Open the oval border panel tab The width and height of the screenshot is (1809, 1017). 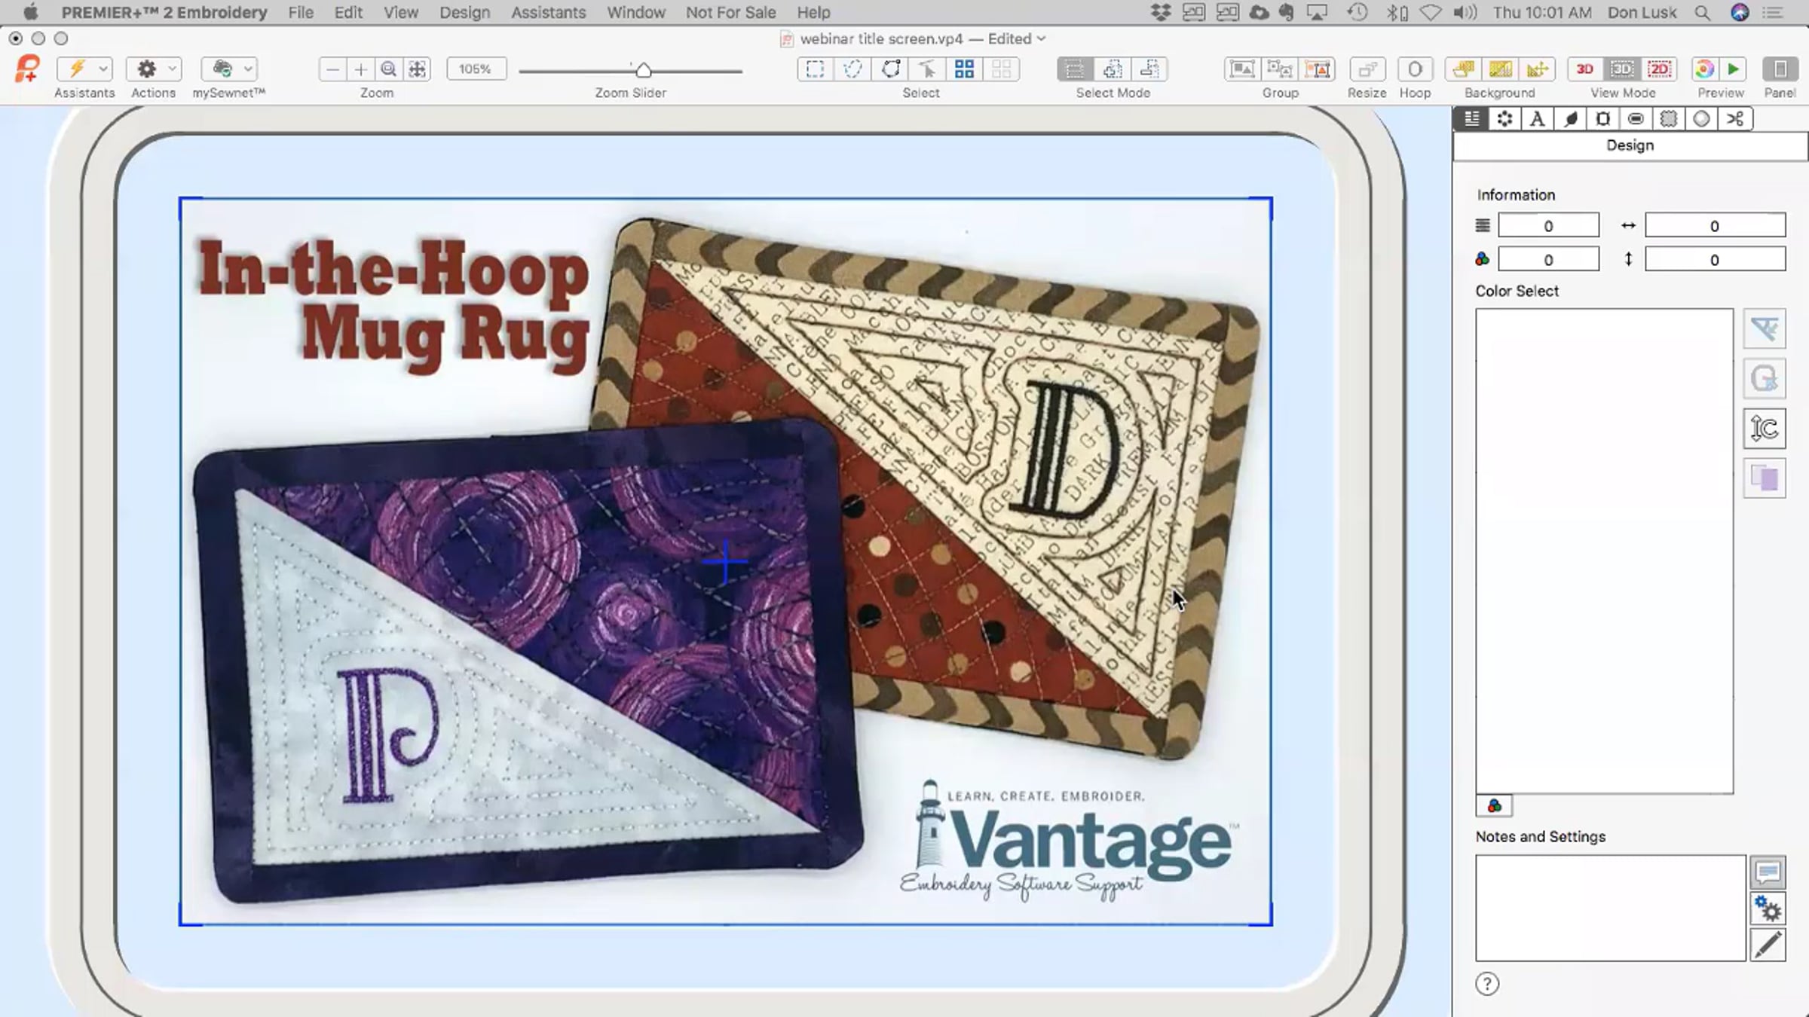(x=1636, y=119)
